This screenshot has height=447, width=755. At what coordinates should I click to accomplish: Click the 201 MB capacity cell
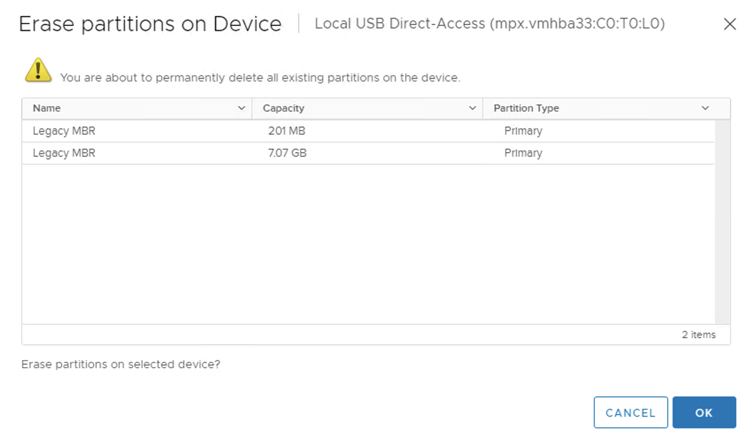(287, 131)
